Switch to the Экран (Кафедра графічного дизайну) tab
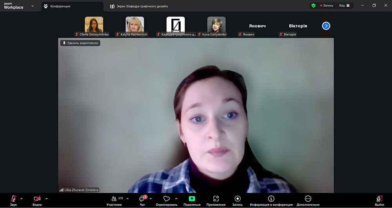Viewport: 392px width, 208px height. pos(139,6)
